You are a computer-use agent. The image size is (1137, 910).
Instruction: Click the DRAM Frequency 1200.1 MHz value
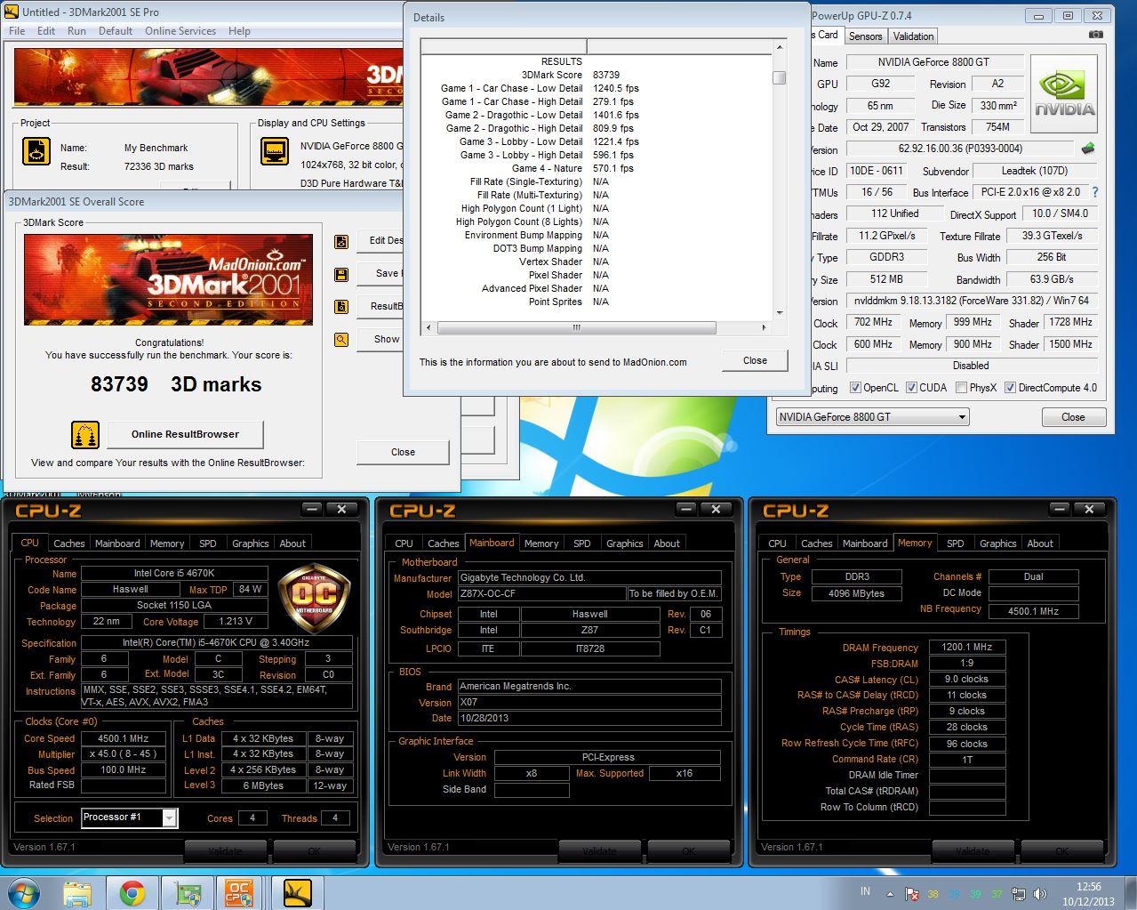(967, 647)
